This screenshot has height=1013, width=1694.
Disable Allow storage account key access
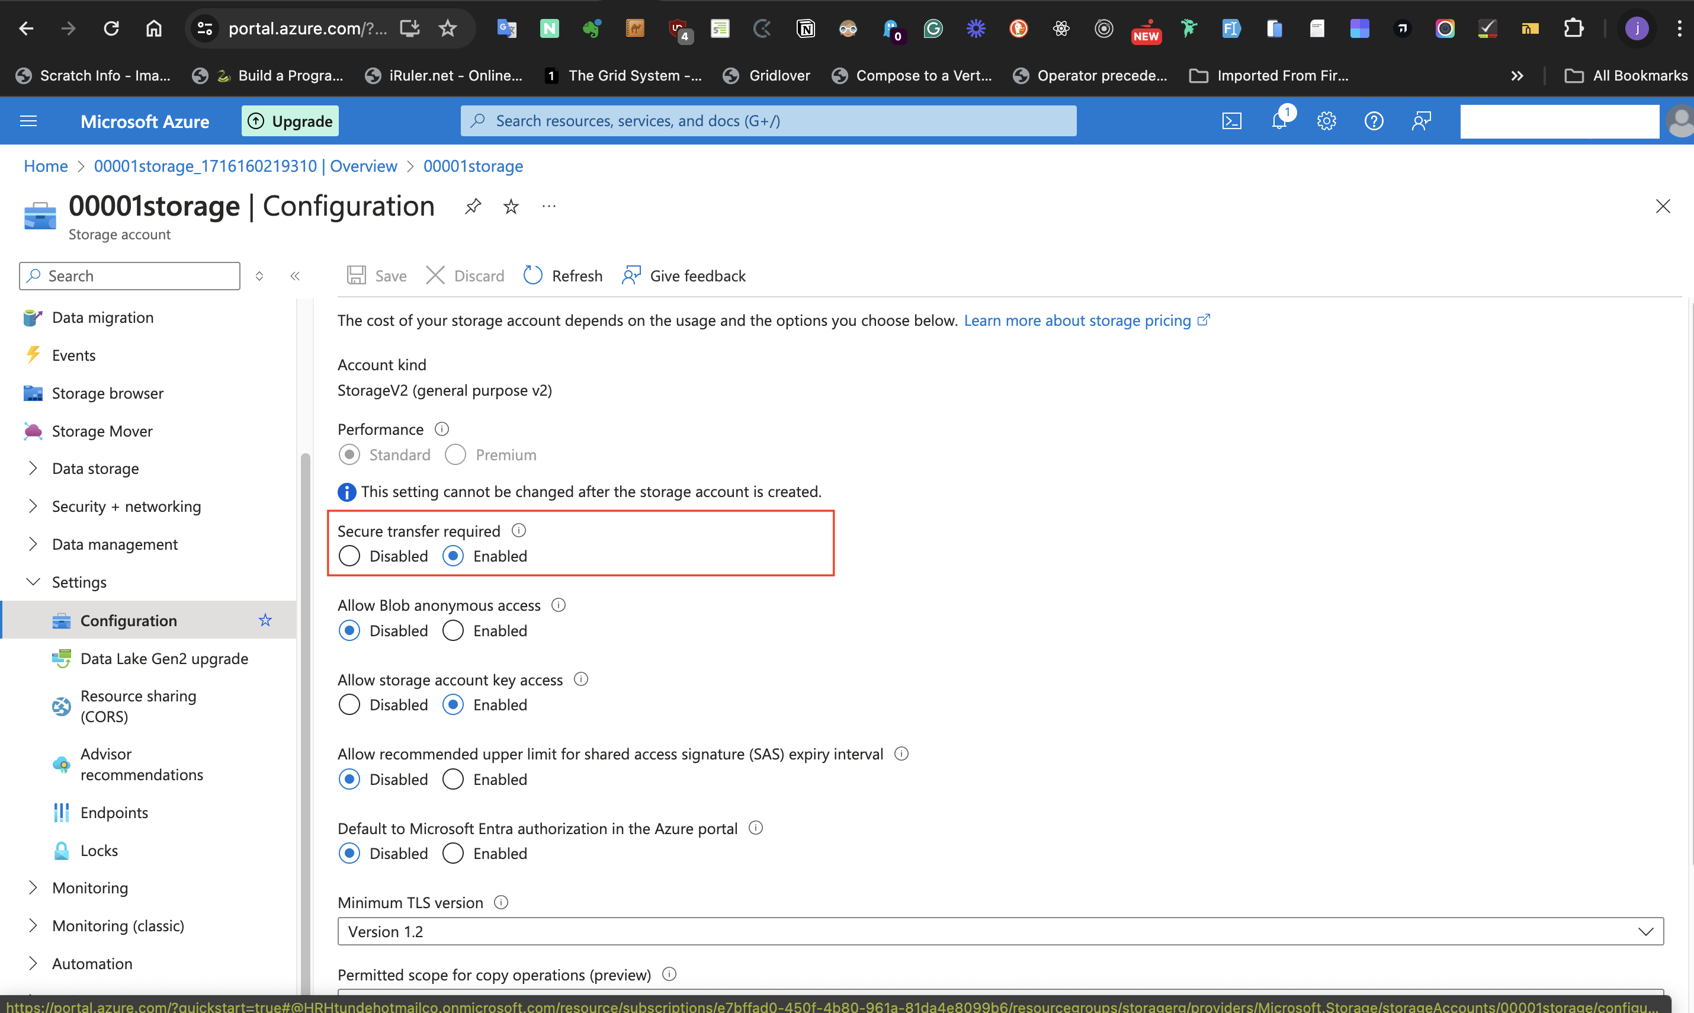[x=349, y=704]
